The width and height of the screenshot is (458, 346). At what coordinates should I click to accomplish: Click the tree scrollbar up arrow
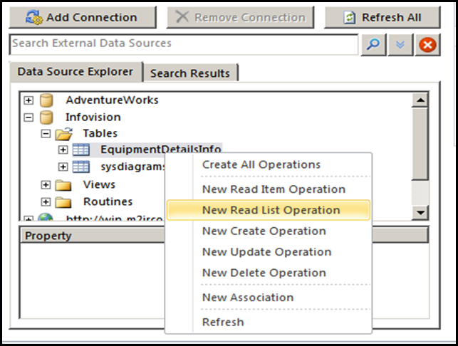pyautogui.click(x=420, y=100)
